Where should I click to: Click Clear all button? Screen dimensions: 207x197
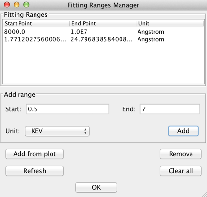click(x=181, y=171)
